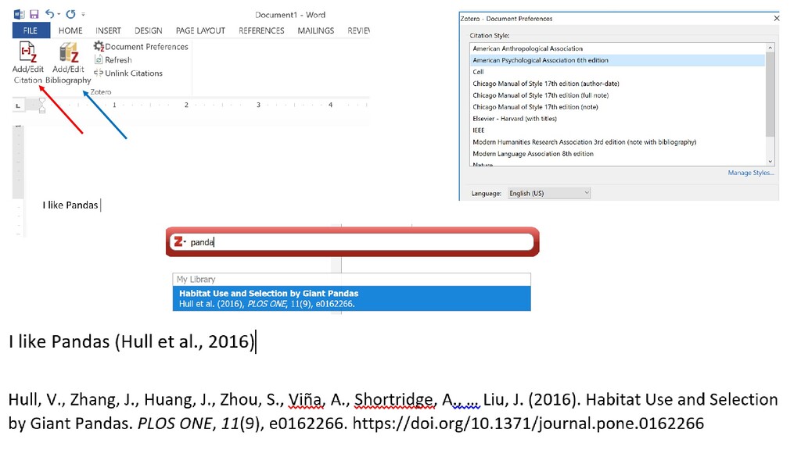
Task: Click the Zotero citation search field
Action: coord(353,242)
